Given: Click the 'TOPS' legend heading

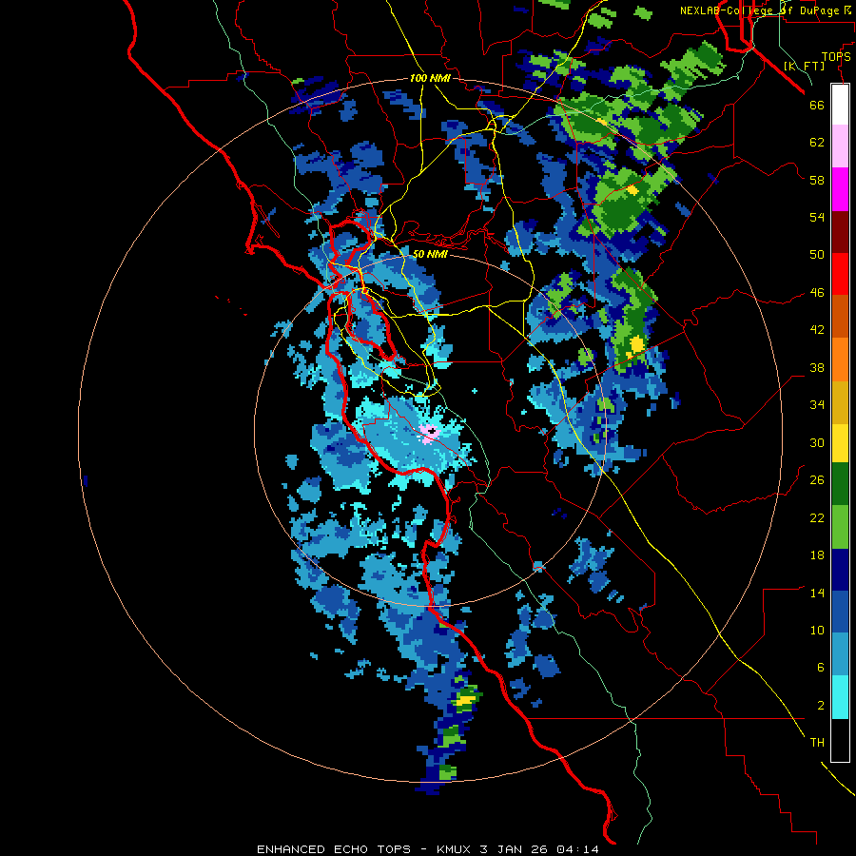Looking at the screenshot, I should coord(836,57).
